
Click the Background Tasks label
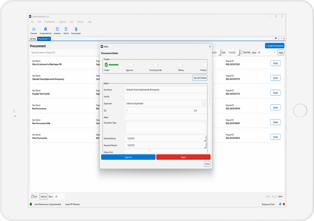[x=268, y=204]
